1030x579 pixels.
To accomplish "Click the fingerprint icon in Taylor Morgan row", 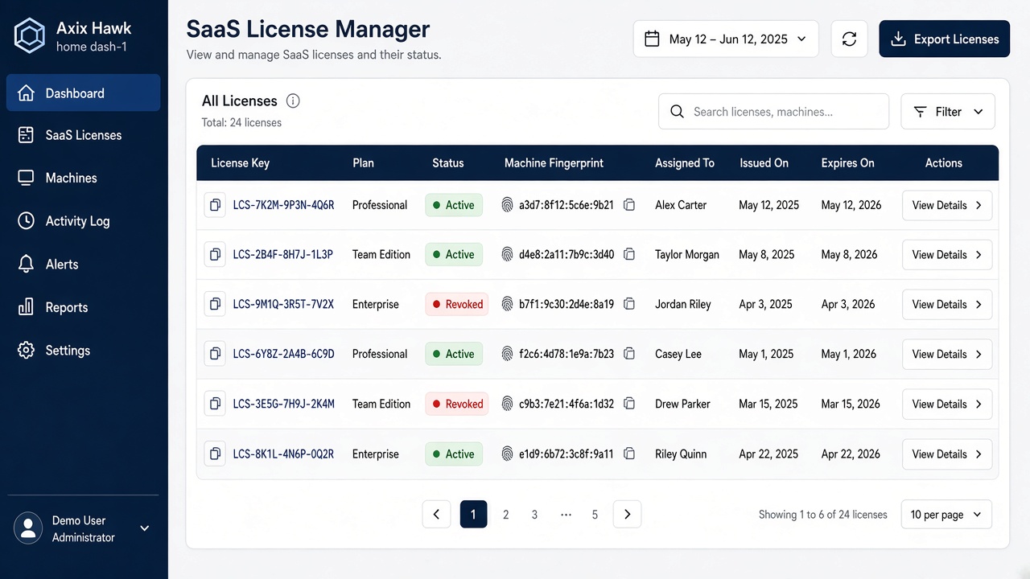I will click(507, 255).
